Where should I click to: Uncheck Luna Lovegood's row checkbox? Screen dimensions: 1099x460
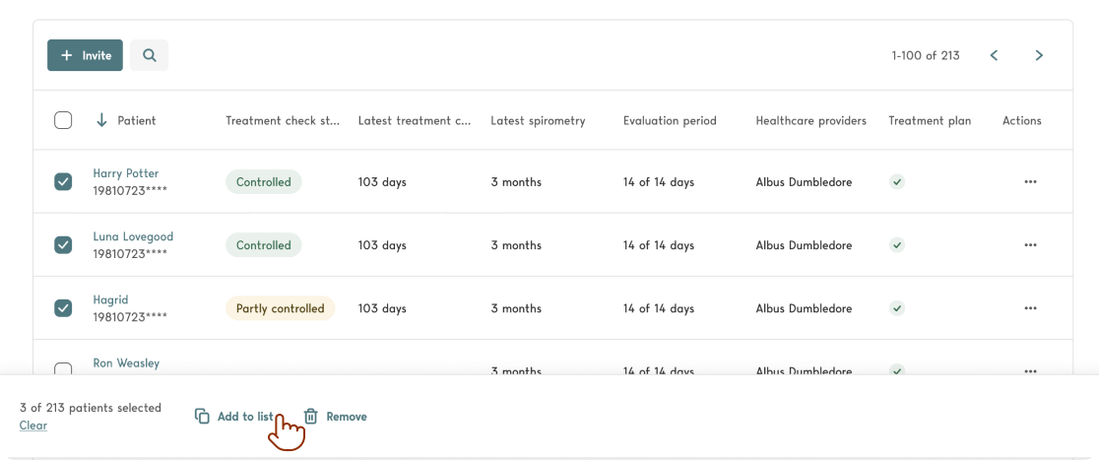coord(63,245)
